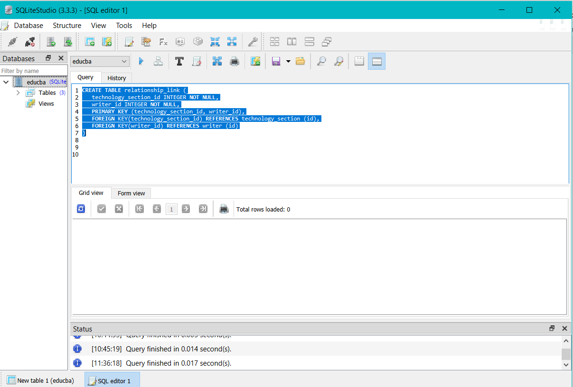Commit pending changes with the checkmark button
The image size is (573, 387).
point(101,209)
